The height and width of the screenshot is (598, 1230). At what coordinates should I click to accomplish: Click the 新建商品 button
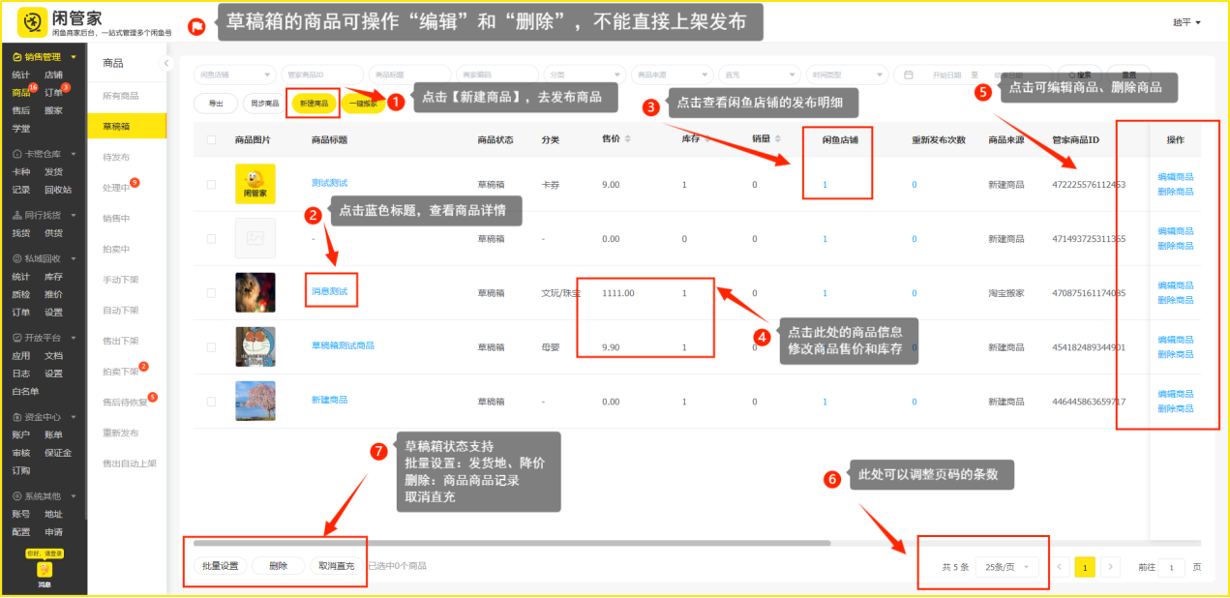tap(313, 104)
